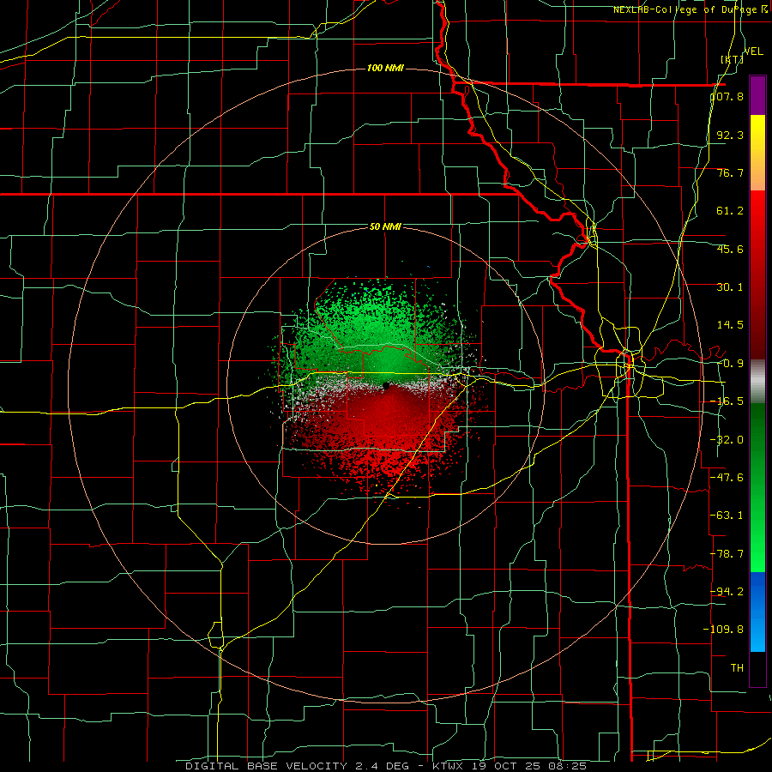
Task: Pick the purple segment of the color bar
Action: click(x=757, y=95)
